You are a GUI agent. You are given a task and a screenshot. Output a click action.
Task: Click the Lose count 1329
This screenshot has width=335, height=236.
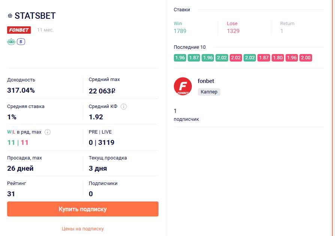point(233,31)
